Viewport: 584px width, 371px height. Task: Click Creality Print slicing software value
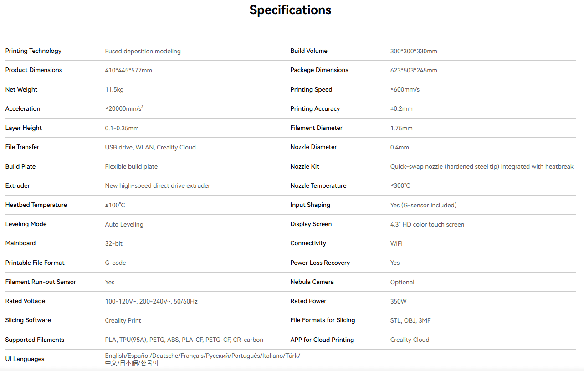(x=123, y=321)
